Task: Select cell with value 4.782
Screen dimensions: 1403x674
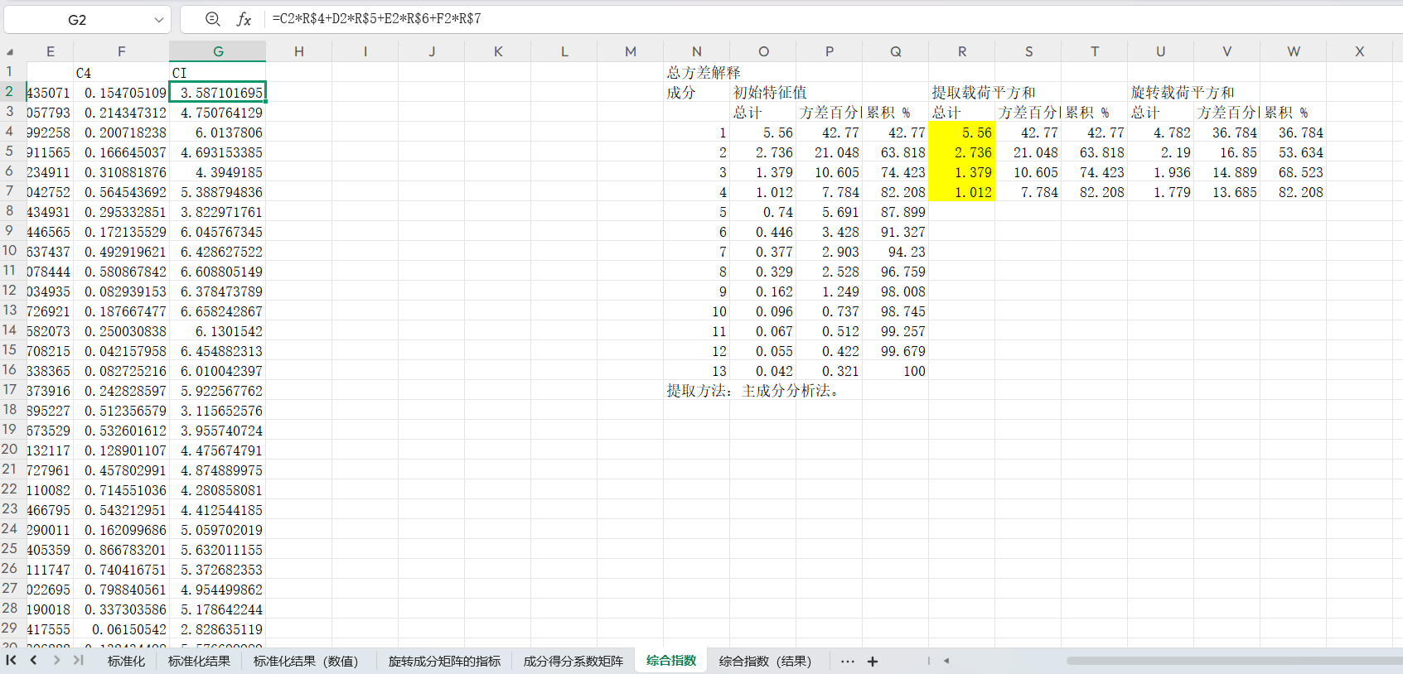Action: coord(1161,132)
